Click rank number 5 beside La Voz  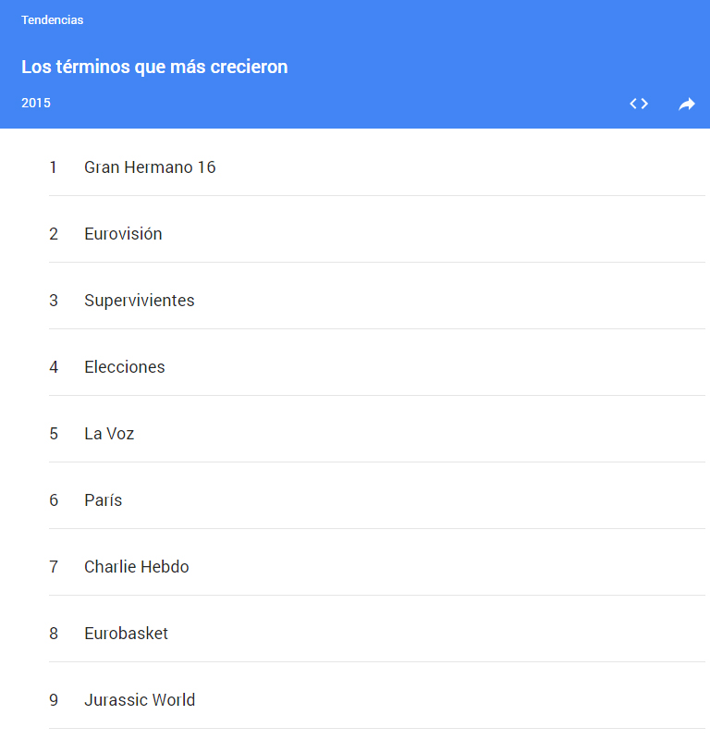54,434
